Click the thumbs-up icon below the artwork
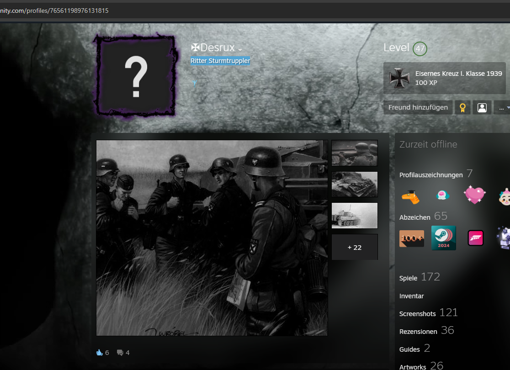 [x=99, y=352]
